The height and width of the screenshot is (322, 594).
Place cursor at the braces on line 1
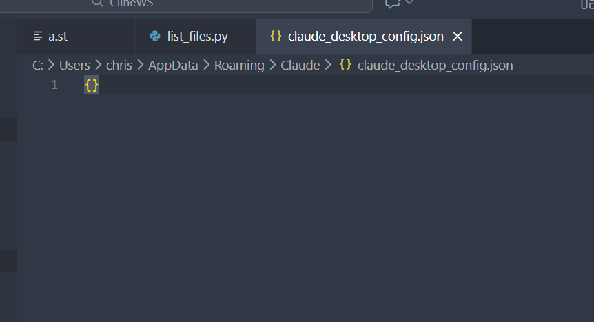click(x=92, y=85)
